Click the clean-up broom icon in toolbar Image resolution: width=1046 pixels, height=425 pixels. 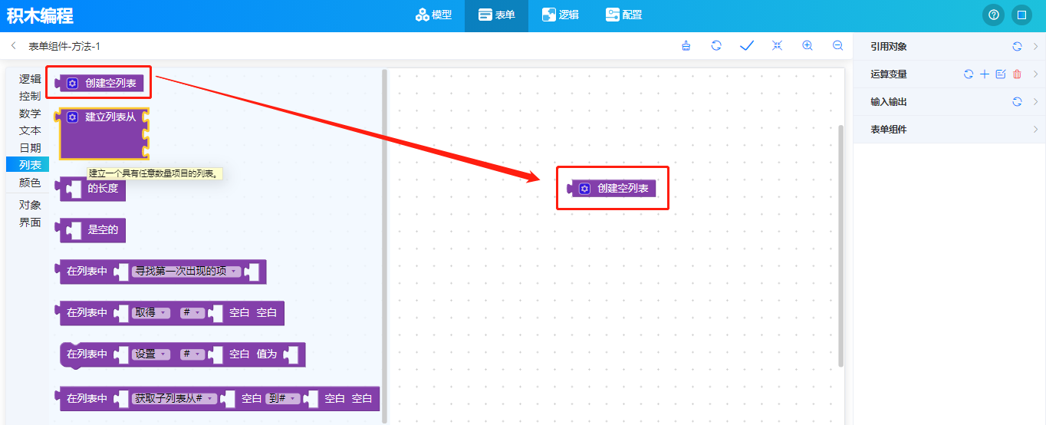[686, 46]
